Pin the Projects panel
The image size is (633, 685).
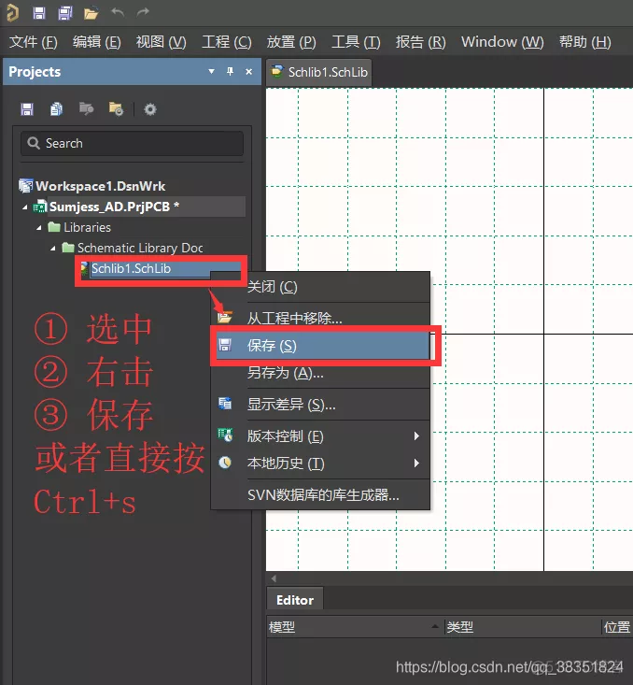(x=230, y=71)
